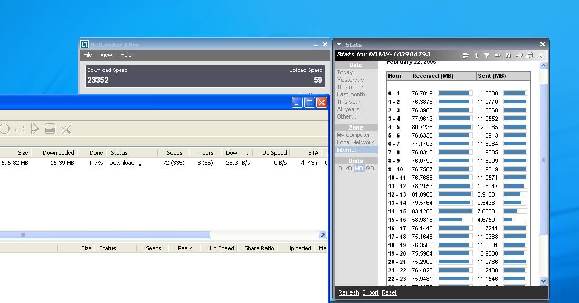The image size is (579, 303).
Task: Click the greyed X remove icon in torrent toolbar
Action: pyautogui.click(x=66, y=129)
